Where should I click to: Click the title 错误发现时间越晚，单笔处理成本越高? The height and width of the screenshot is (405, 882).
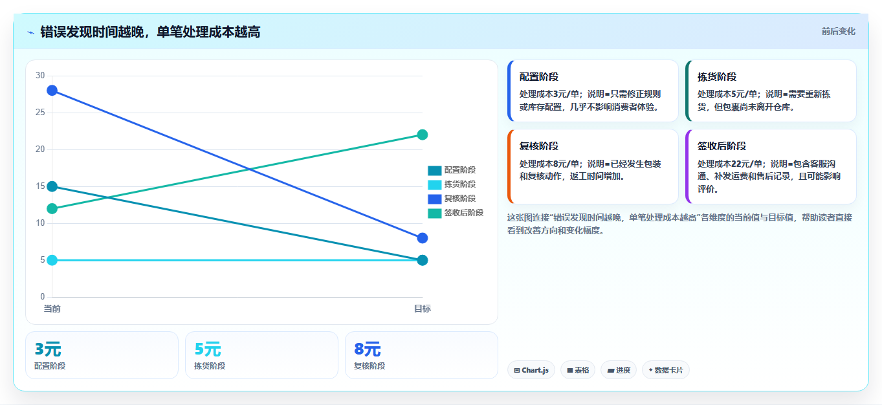click(150, 32)
